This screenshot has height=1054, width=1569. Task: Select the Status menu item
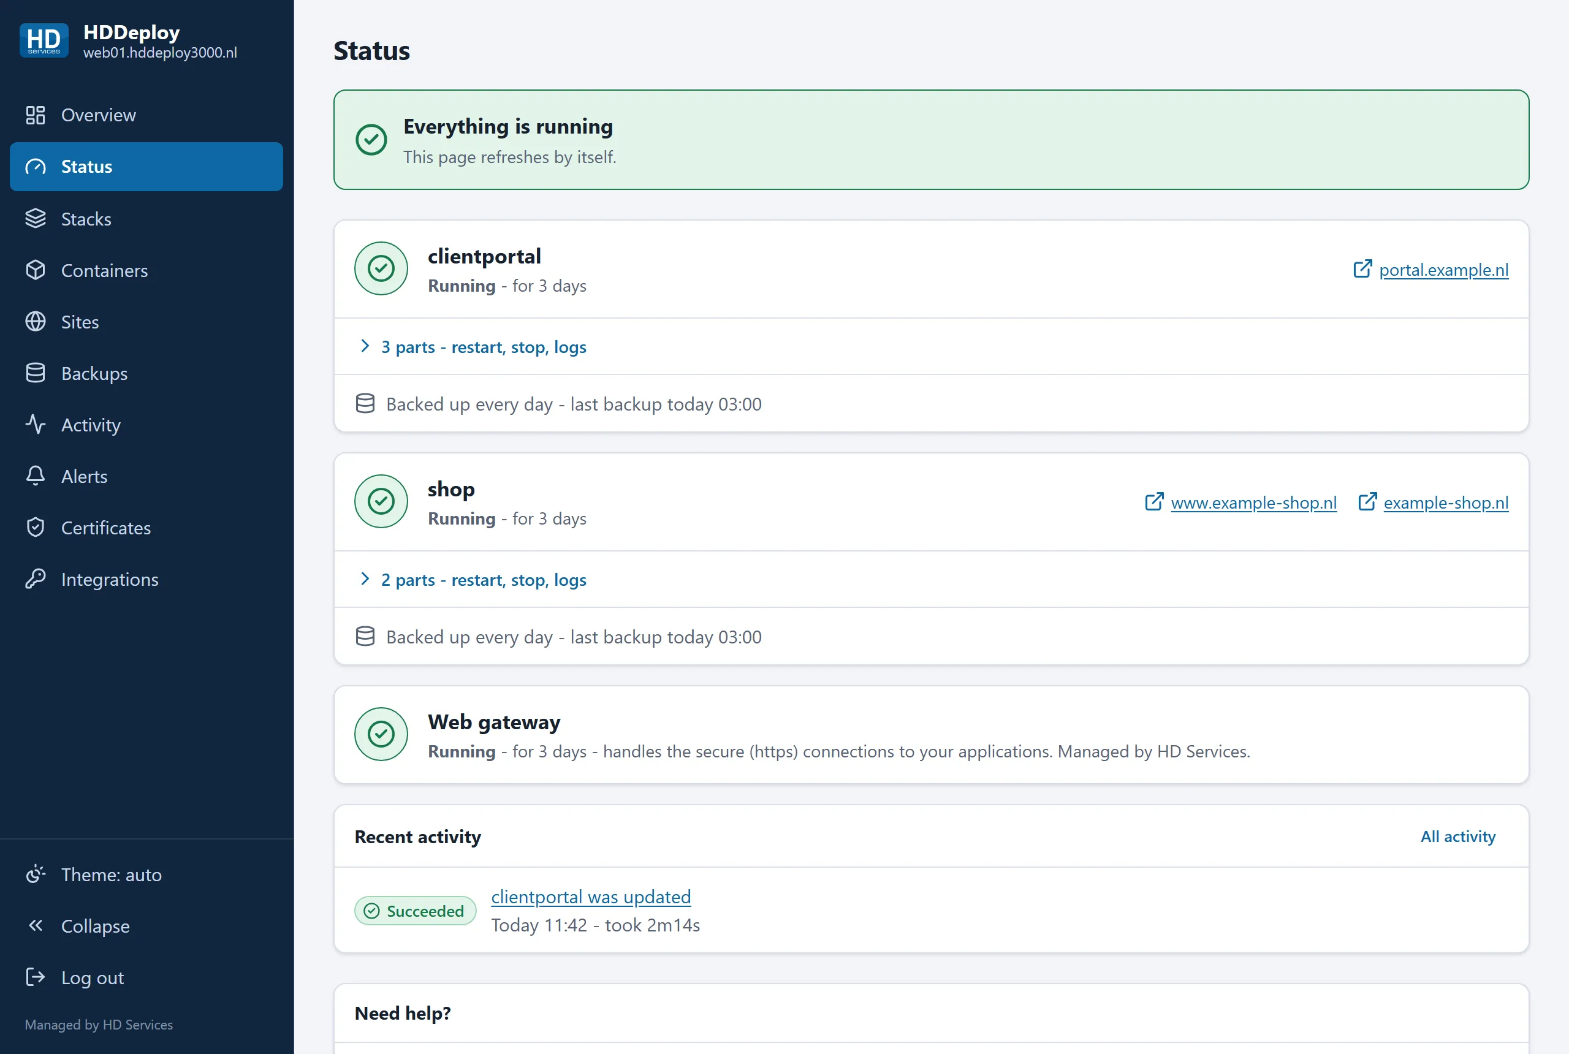pyautogui.click(x=146, y=167)
